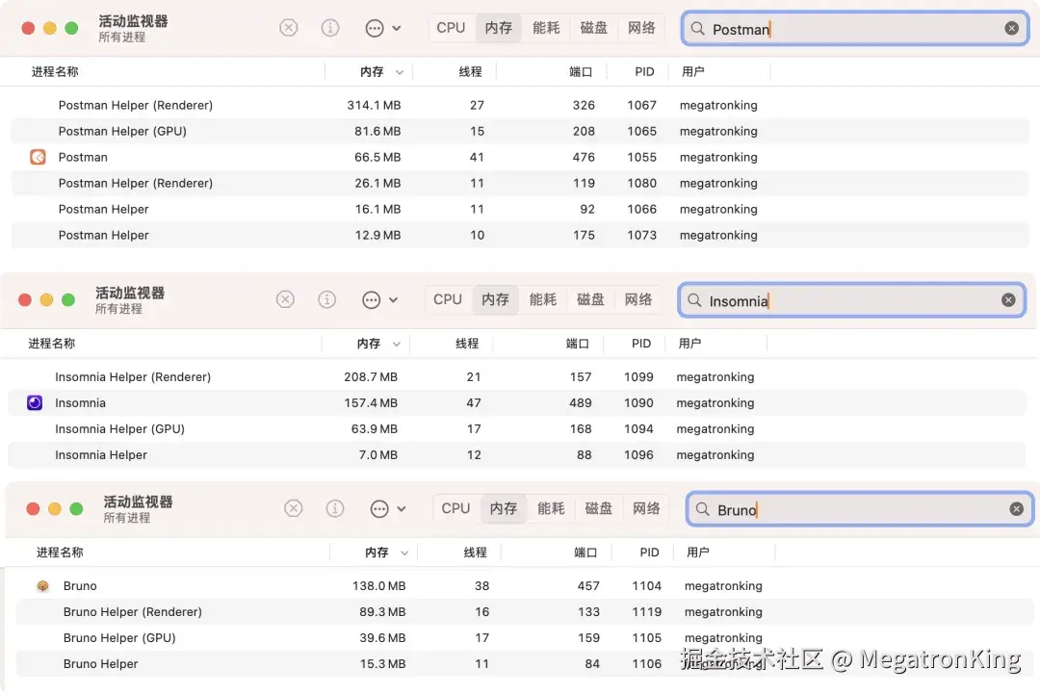
Task: Clear the Bruno search field
Action: coord(1016,509)
